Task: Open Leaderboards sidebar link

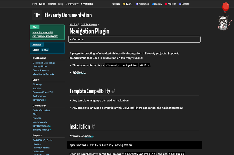Action: click(39, 122)
